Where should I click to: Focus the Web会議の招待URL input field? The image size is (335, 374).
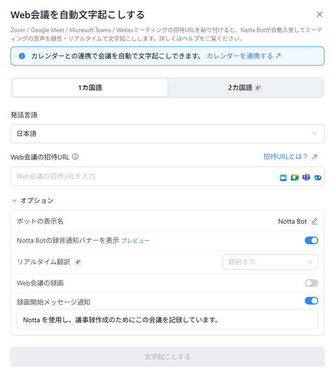pos(167,176)
